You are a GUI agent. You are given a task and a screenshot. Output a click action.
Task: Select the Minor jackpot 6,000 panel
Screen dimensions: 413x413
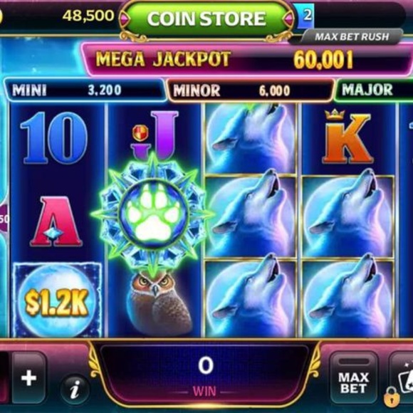(x=250, y=91)
